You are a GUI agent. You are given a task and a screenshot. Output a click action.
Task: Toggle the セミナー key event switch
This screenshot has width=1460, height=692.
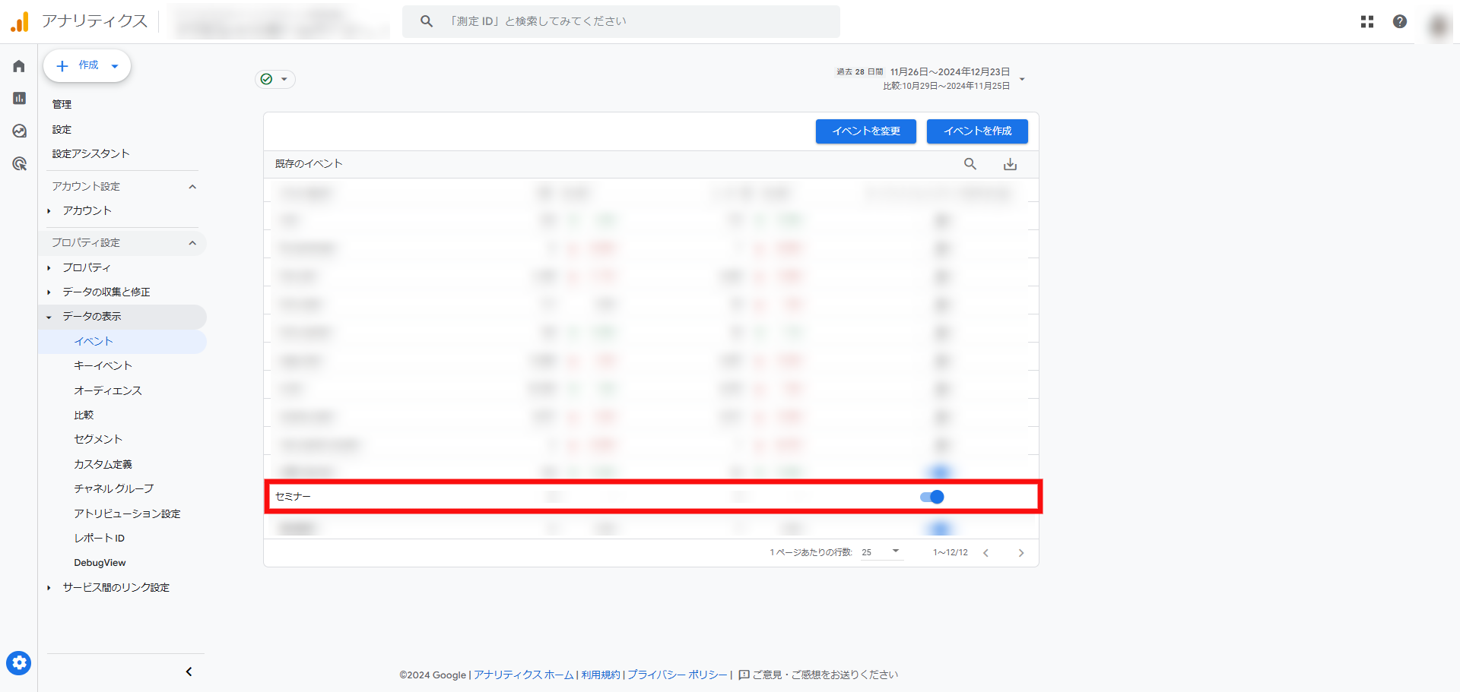tap(932, 497)
